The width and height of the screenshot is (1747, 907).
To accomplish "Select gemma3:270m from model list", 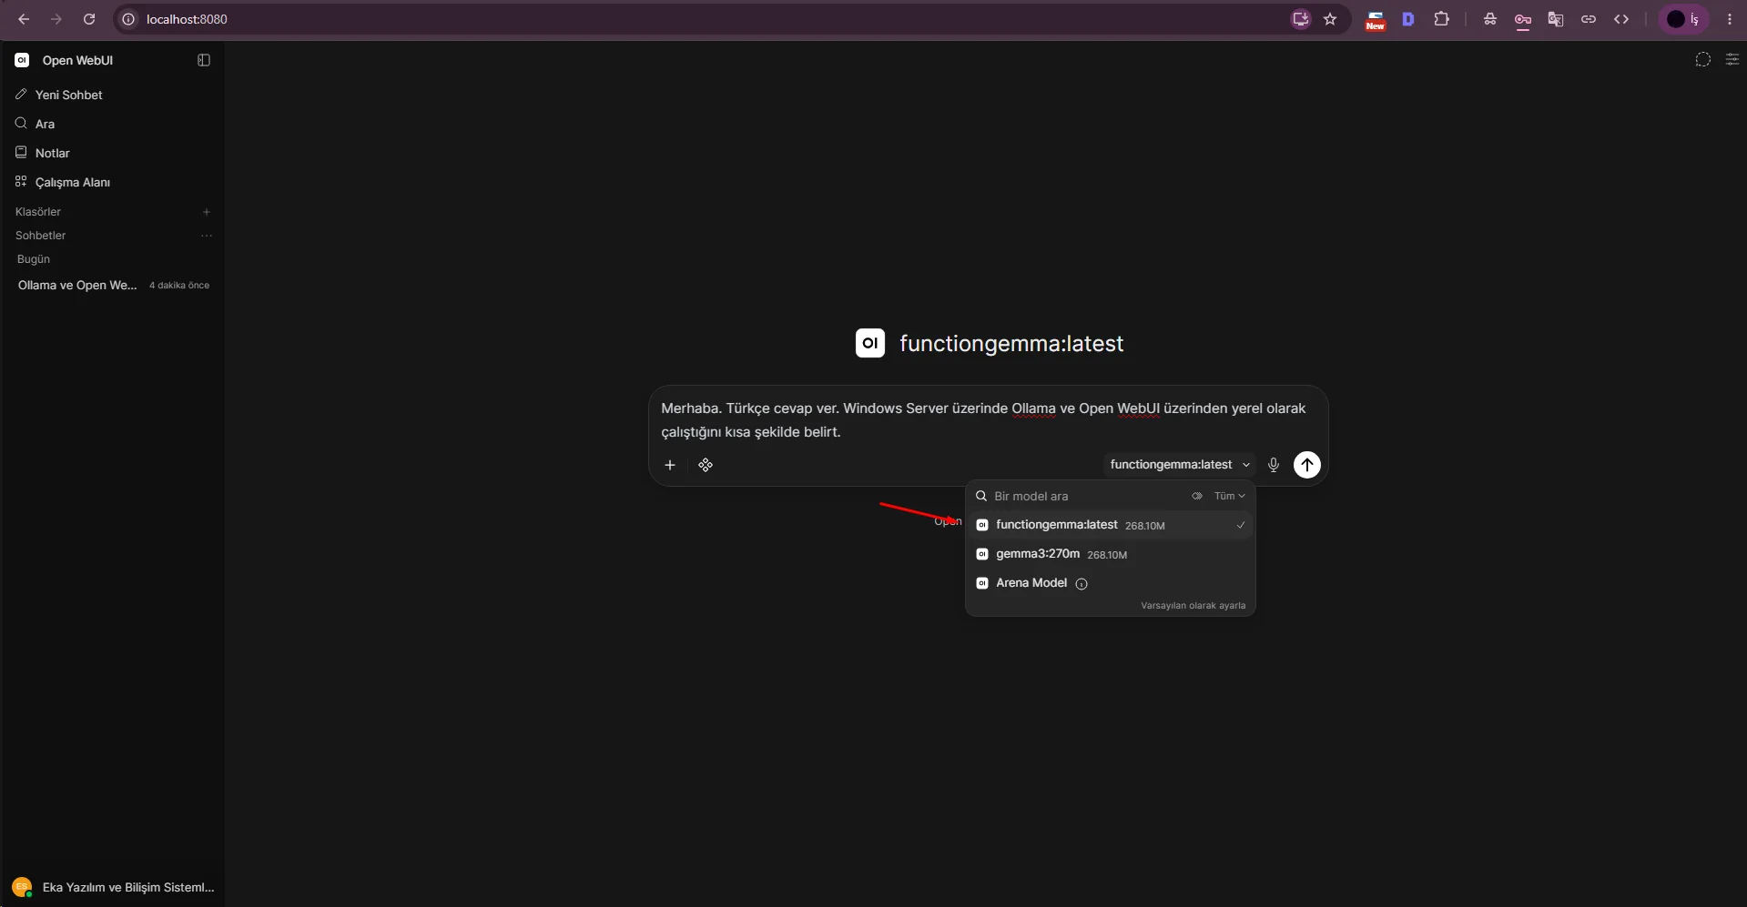I will point(1111,554).
